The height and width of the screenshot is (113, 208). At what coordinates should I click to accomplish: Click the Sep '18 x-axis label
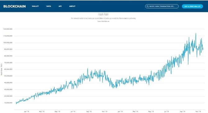[89, 111]
